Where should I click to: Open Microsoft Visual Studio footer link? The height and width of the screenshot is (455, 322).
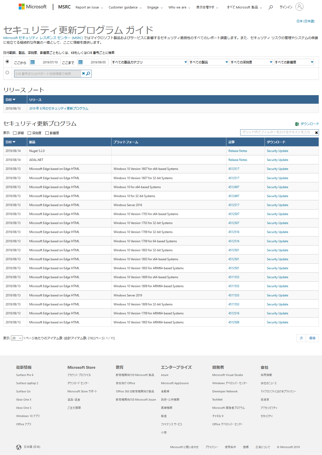(227, 375)
